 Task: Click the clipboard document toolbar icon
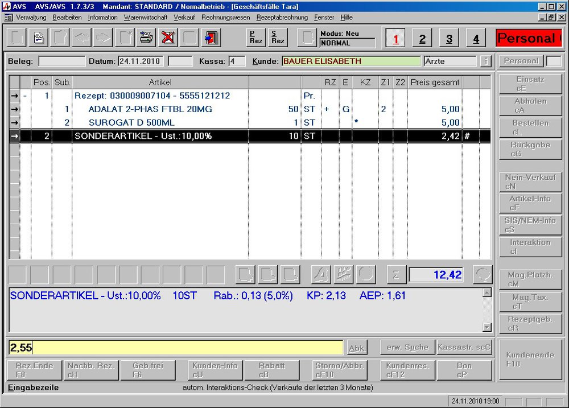click(39, 38)
